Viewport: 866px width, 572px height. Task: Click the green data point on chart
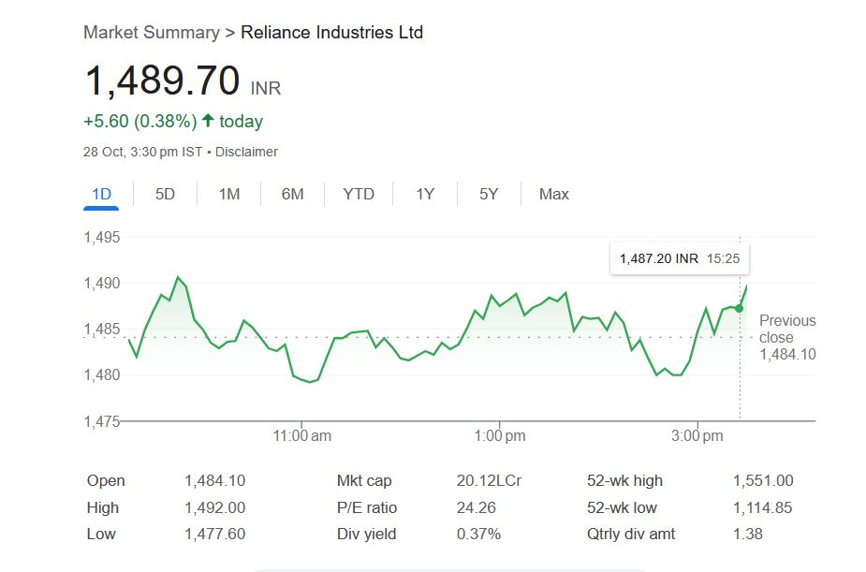(740, 308)
